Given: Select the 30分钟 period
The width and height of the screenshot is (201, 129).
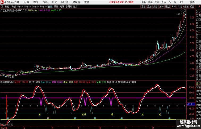Looking at the screenshot, I should 35,7.
